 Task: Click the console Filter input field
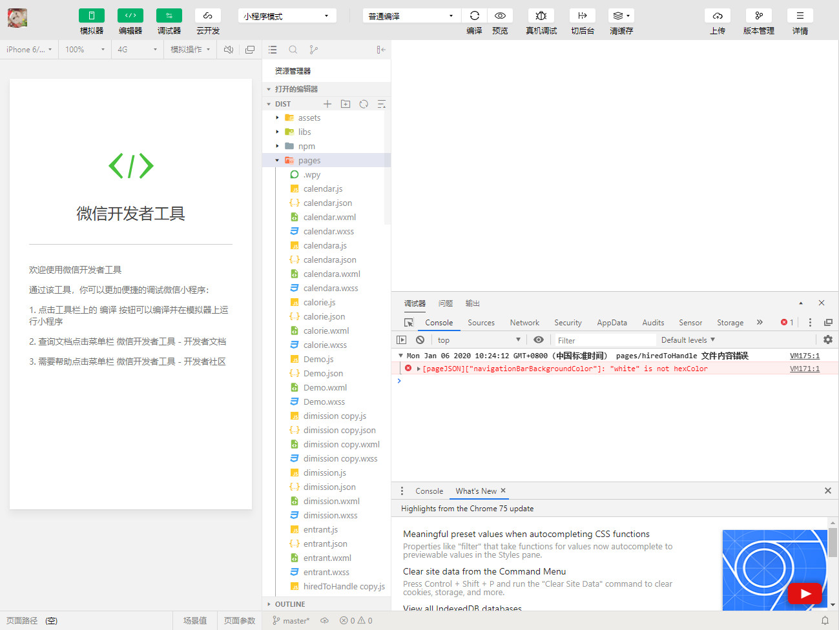click(605, 340)
